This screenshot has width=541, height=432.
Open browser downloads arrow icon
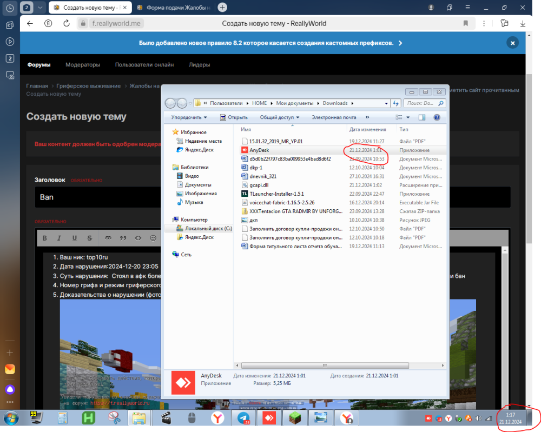(523, 23)
